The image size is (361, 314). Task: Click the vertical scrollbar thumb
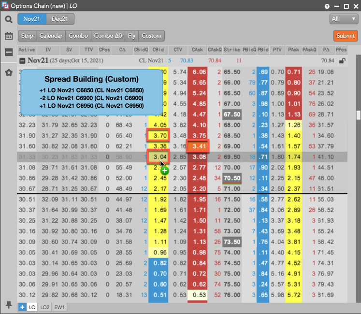coord(358,114)
